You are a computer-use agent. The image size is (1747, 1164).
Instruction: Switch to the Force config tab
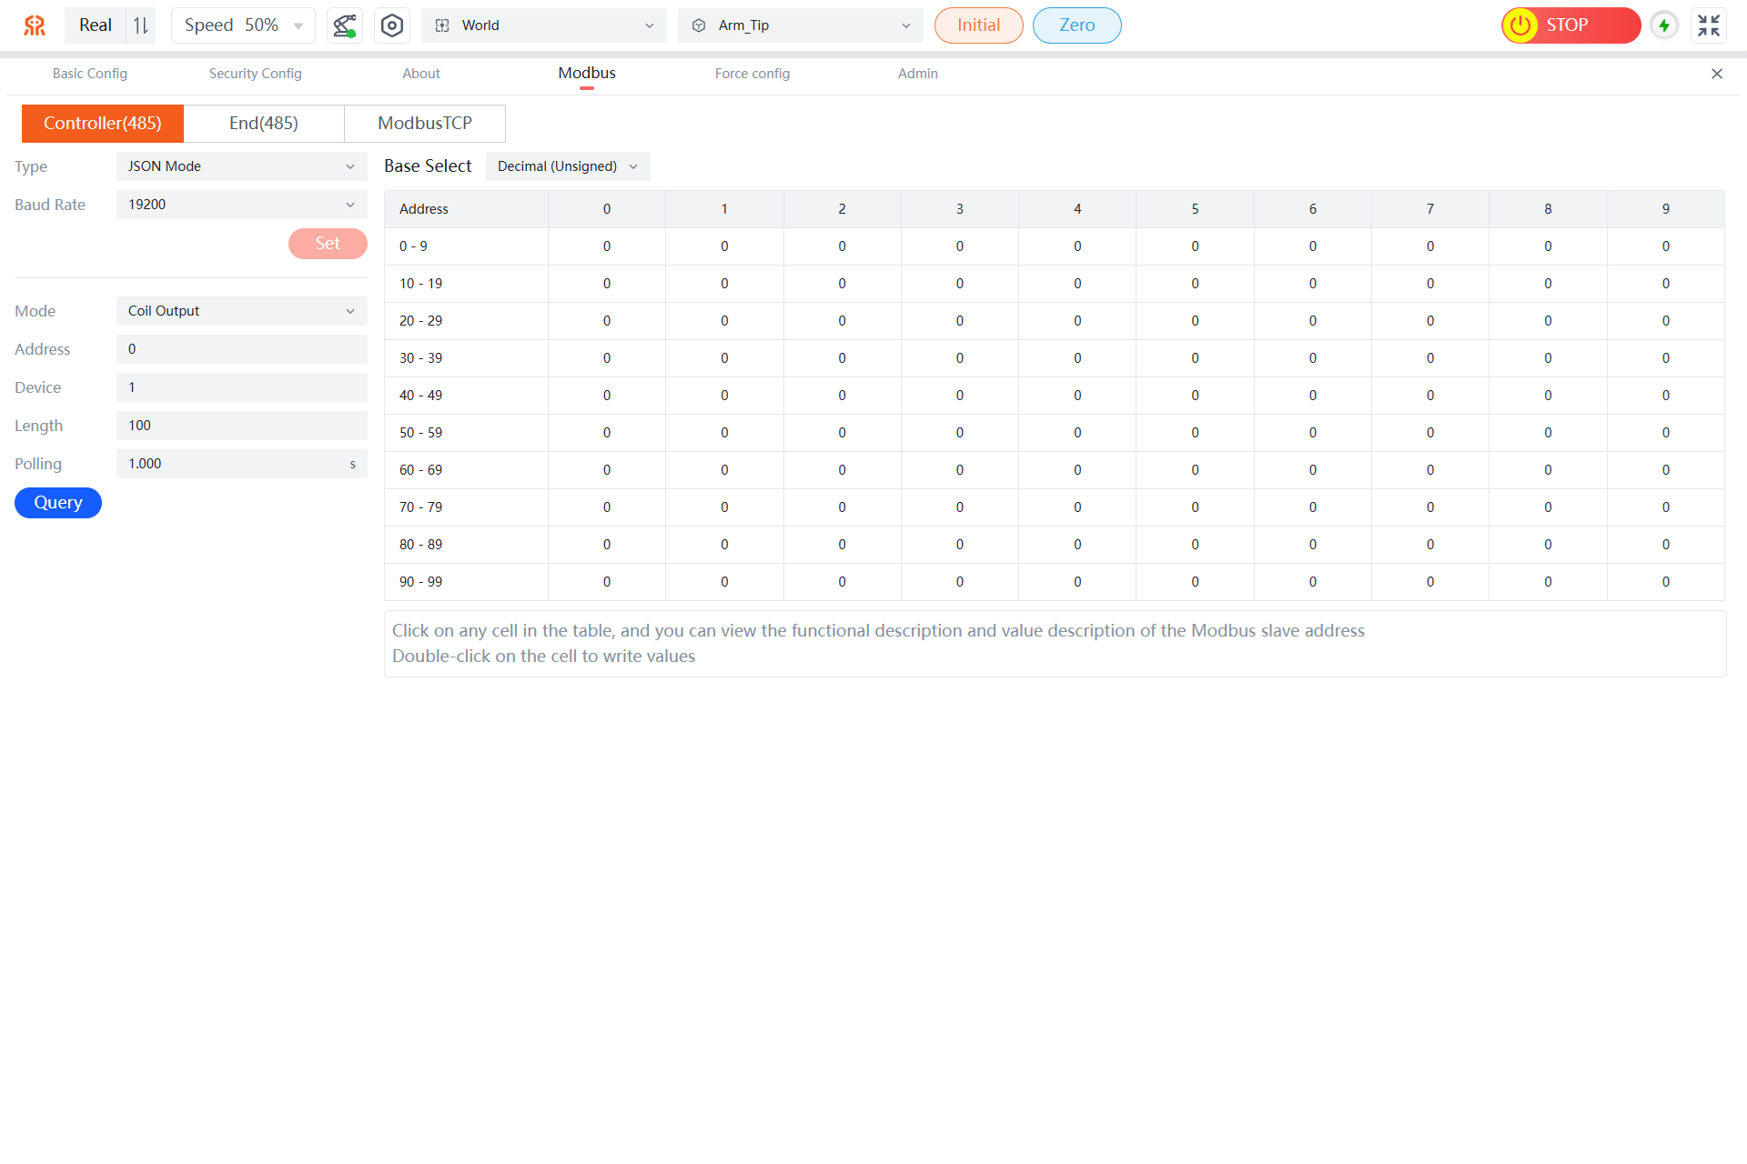click(752, 74)
